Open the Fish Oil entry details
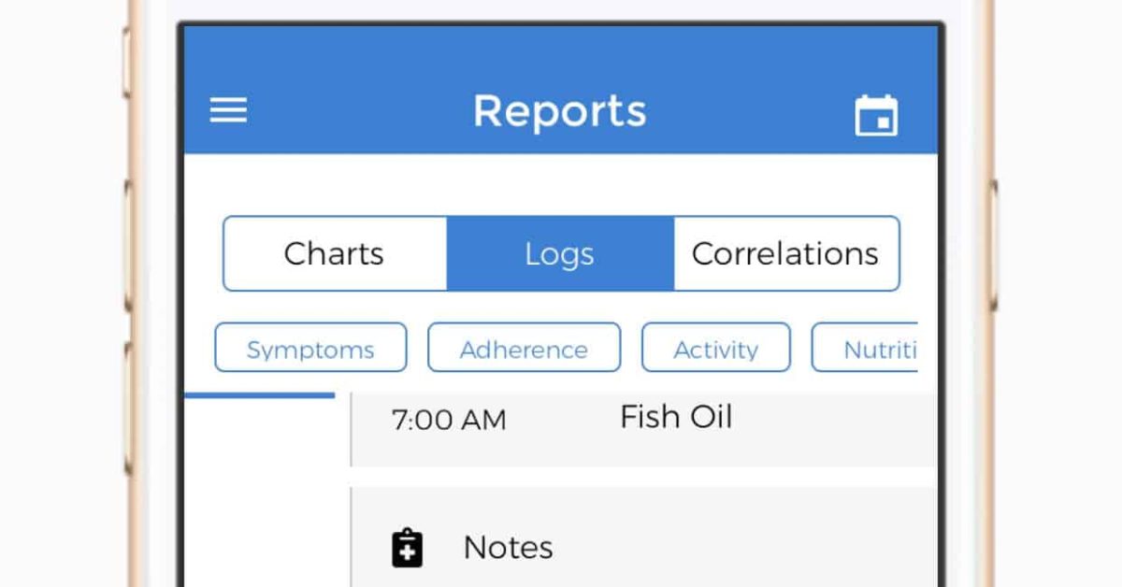The height and width of the screenshot is (587, 1122). [x=675, y=417]
